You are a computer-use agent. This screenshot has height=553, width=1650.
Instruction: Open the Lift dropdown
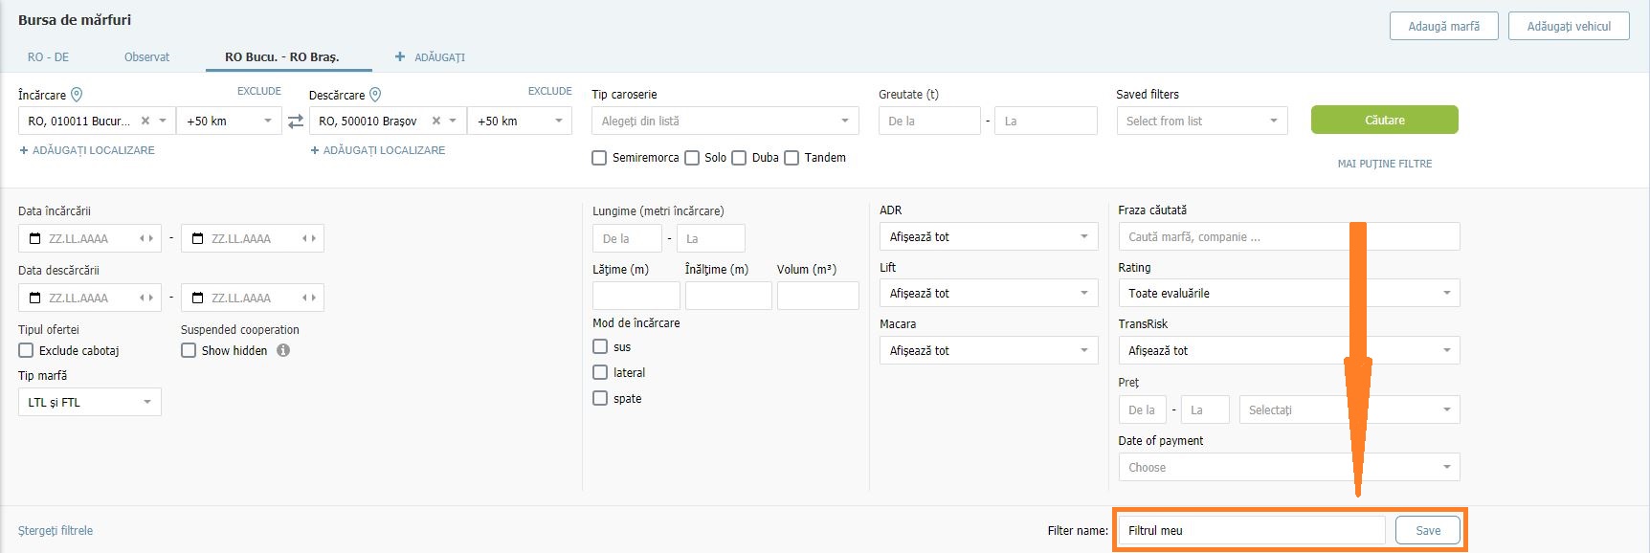(x=989, y=293)
